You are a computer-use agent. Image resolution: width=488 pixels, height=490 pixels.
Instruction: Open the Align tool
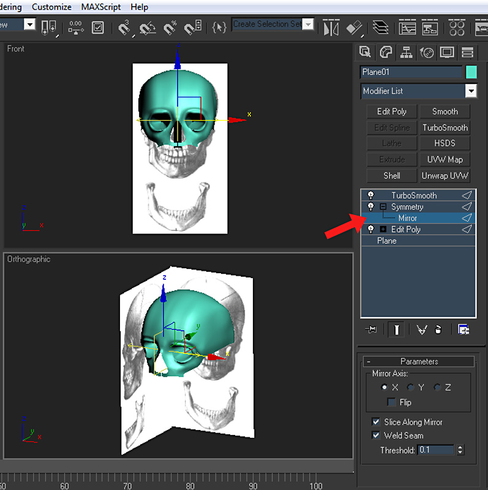[x=355, y=28]
